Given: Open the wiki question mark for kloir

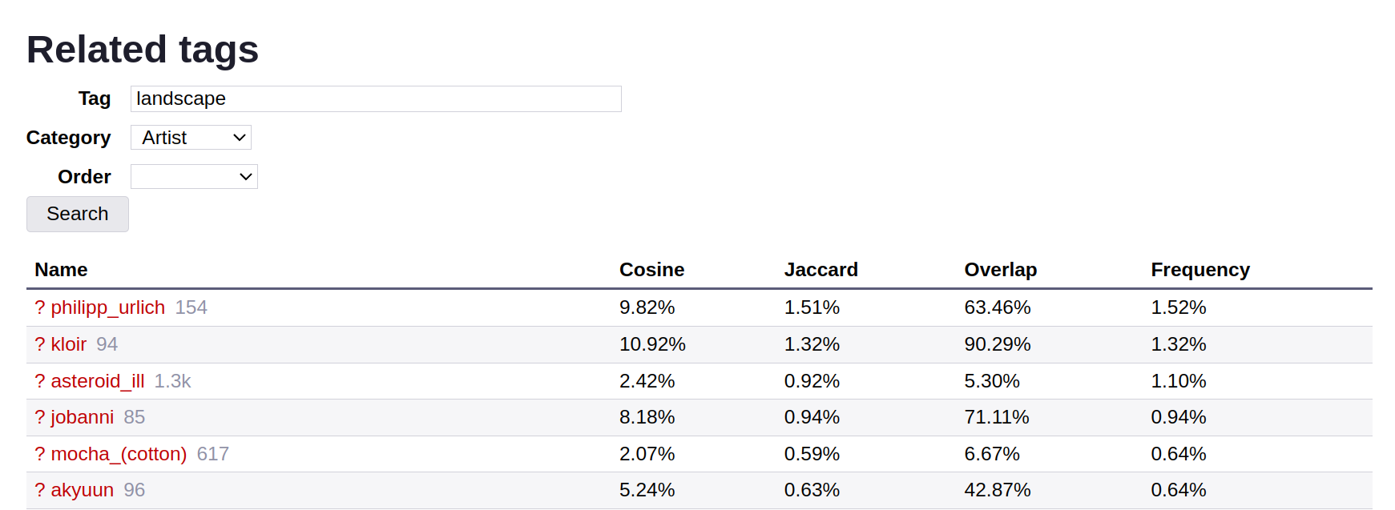Looking at the screenshot, I should coord(40,344).
